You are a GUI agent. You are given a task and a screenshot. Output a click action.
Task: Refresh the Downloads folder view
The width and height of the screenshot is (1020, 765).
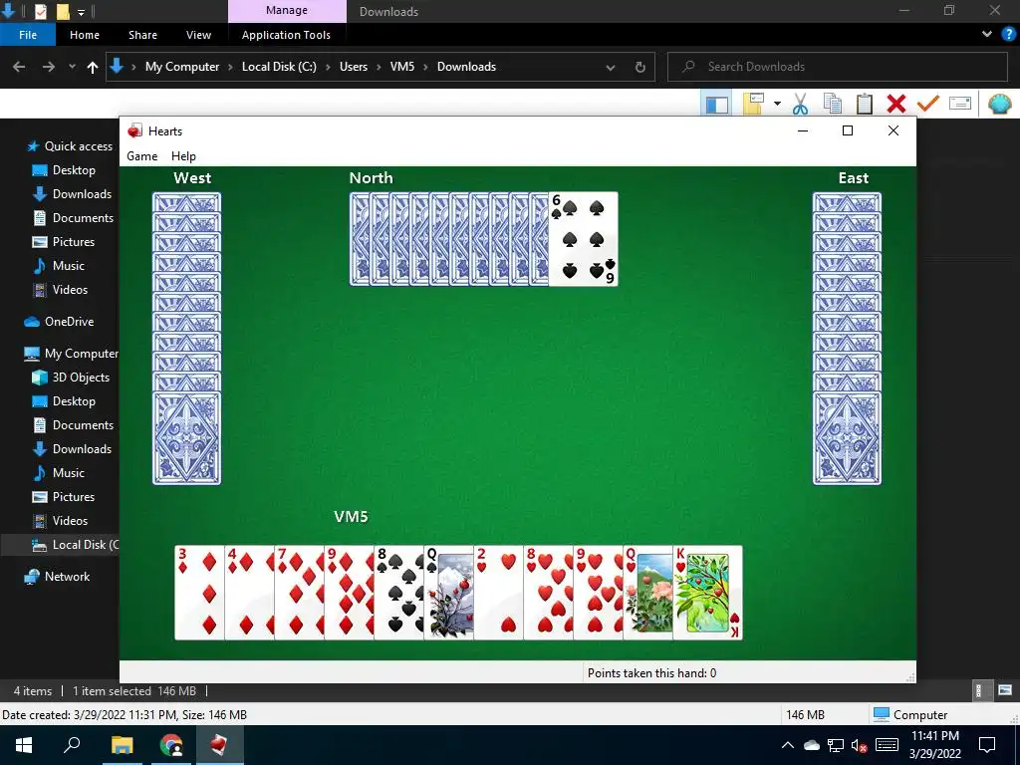(x=640, y=67)
